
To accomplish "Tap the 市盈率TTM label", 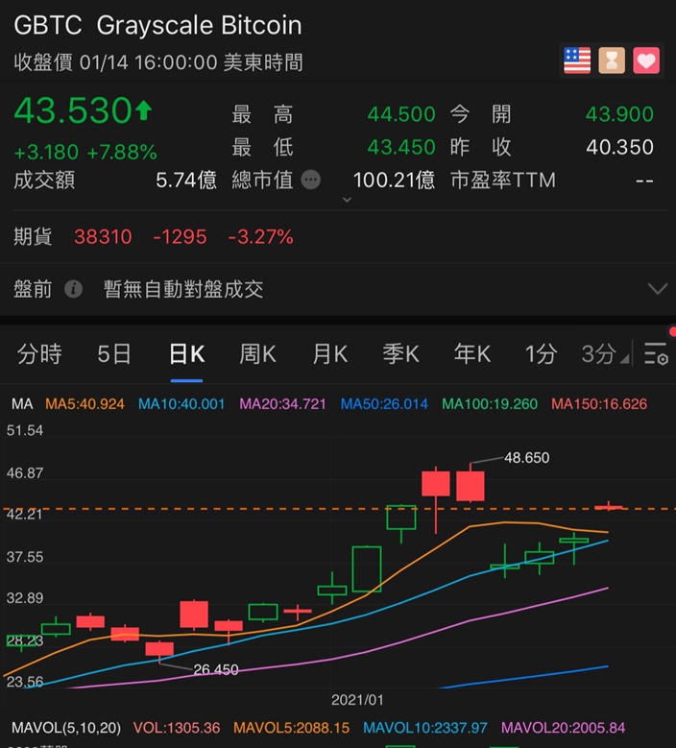I will [x=503, y=181].
